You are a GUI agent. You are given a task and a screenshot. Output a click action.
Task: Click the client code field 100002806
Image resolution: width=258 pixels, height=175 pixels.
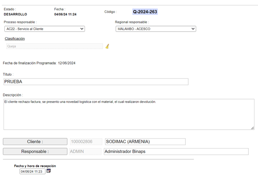(86, 141)
